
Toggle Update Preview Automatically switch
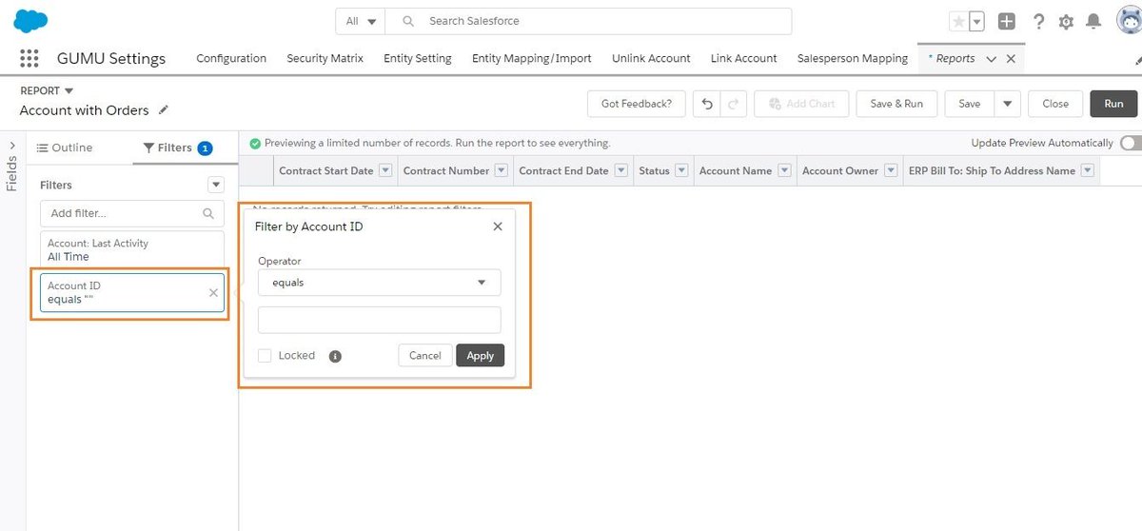(x=1131, y=143)
